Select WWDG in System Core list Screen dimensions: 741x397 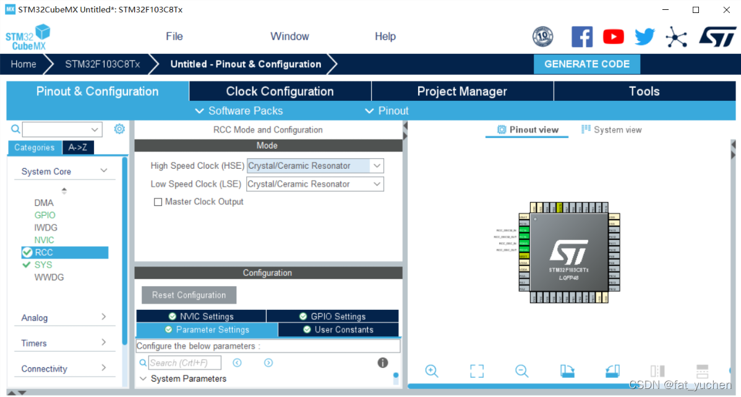click(x=49, y=277)
